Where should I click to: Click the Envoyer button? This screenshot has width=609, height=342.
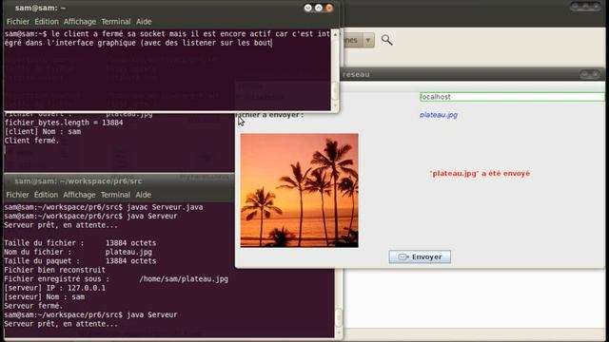pyautogui.click(x=420, y=256)
